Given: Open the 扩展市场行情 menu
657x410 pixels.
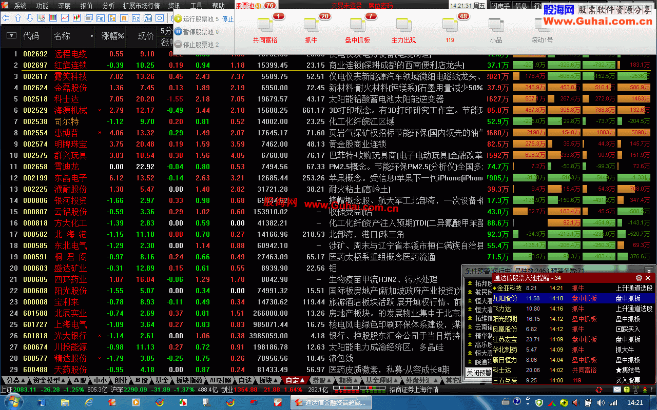Looking at the screenshot, I should [141, 6].
